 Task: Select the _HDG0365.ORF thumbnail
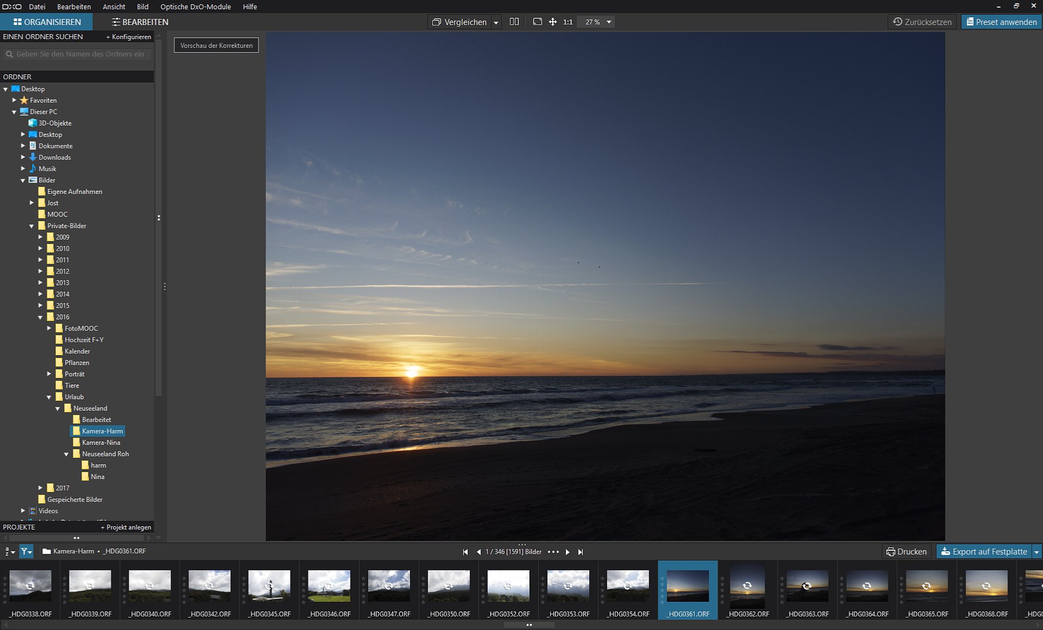(x=927, y=591)
